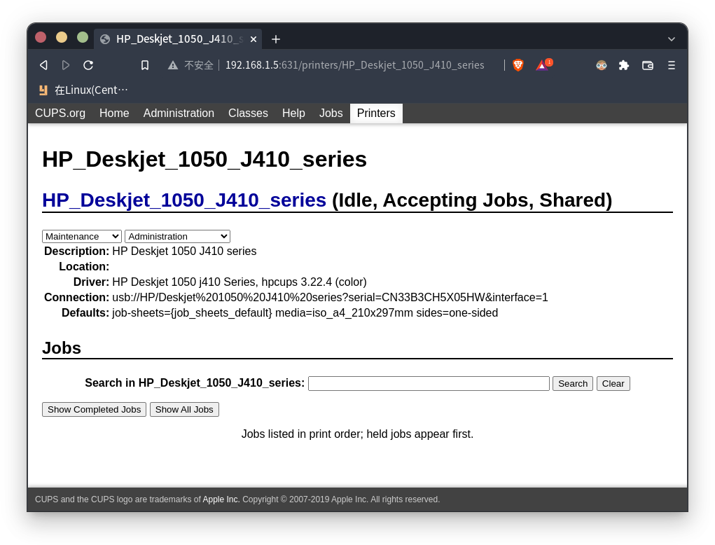The image size is (715, 545).
Task: Click the Brave Rewards triangle icon
Action: (x=543, y=65)
